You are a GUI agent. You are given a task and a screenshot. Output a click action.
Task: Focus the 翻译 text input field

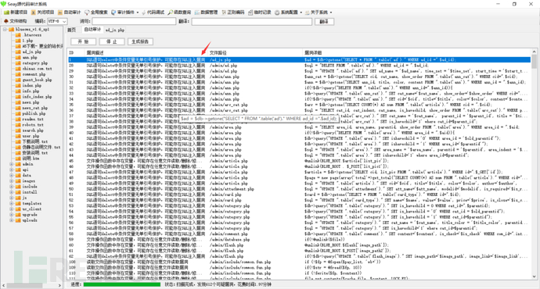(252, 22)
